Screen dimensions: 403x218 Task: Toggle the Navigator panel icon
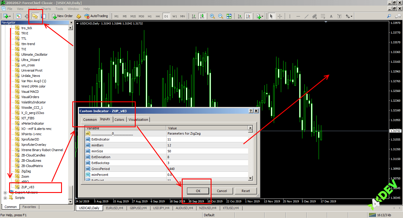(35, 16)
